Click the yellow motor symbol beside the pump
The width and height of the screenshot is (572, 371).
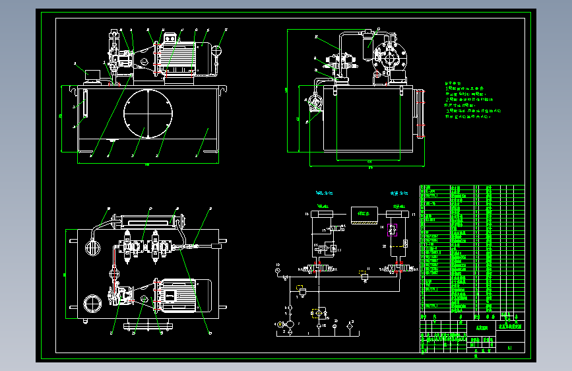point(280,324)
